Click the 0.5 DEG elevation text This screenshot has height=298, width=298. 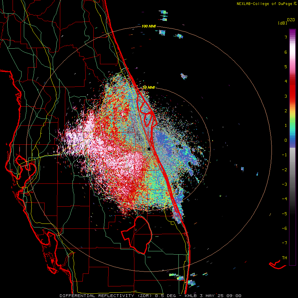pos(165,296)
